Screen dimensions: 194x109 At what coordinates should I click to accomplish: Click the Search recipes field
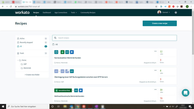pos(114,38)
